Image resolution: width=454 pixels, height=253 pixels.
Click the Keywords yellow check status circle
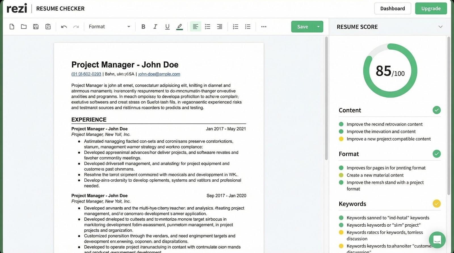pos(436,204)
